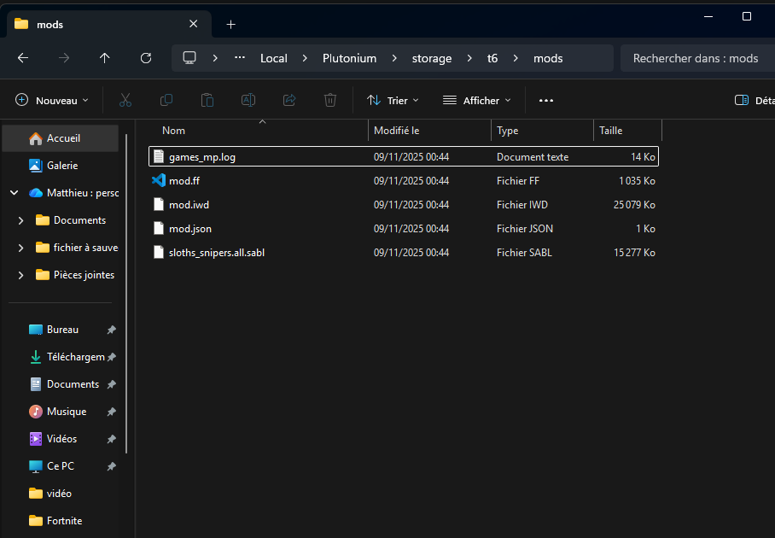Go up one folder level
The height and width of the screenshot is (538, 775).
click(x=105, y=58)
